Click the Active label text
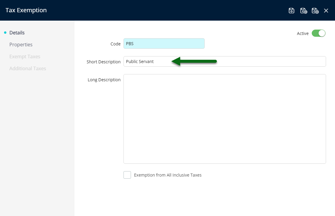The height and width of the screenshot is (216, 335). pyautogui.click(x=302, y=33)
